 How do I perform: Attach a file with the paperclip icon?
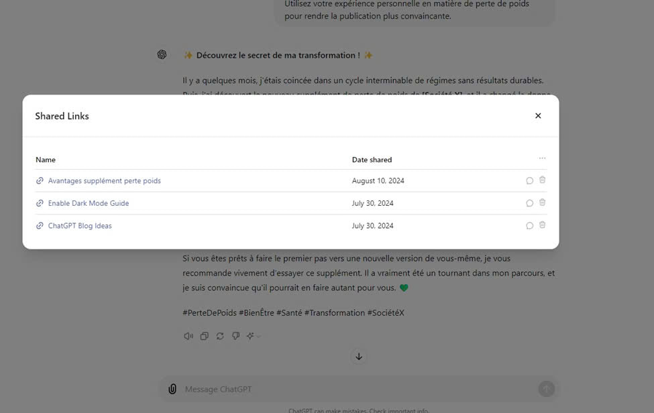click(172, 389)
